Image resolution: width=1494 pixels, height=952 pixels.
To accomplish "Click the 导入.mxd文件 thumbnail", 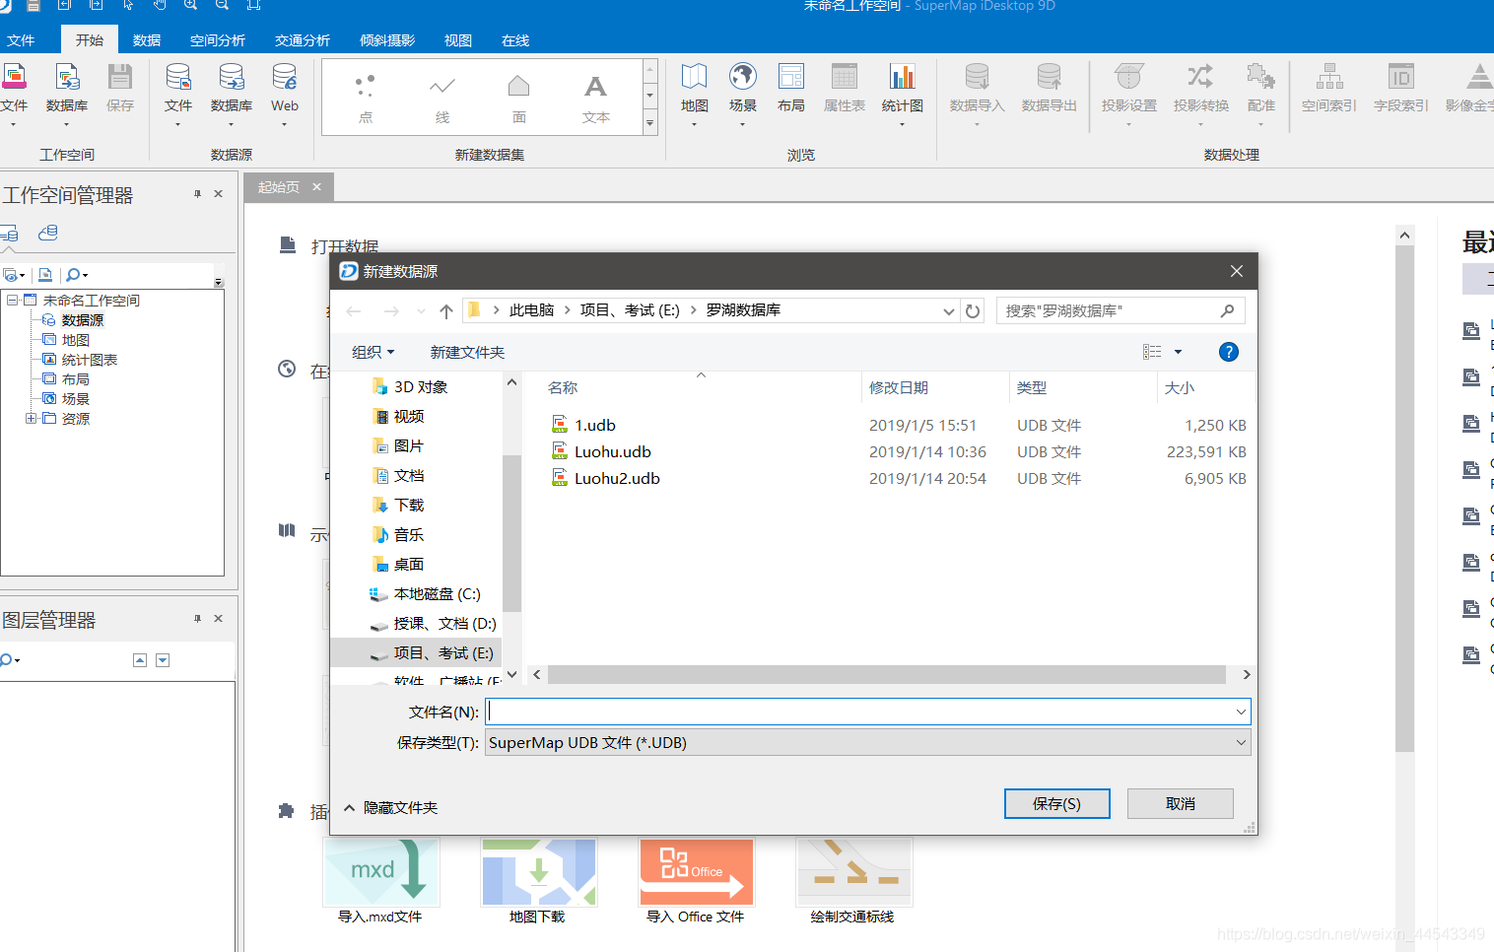I will tap(380, 872).
